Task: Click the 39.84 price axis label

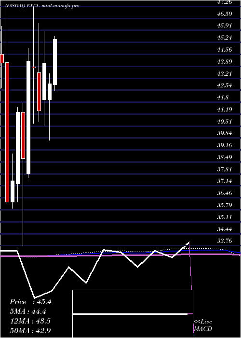Action: coord(225,133)
